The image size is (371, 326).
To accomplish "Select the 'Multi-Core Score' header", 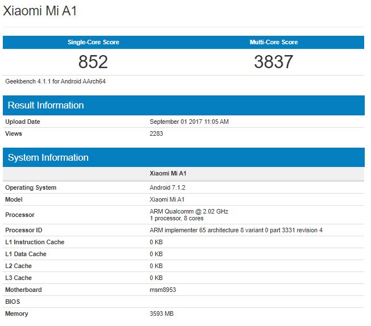I will [274, 42].
